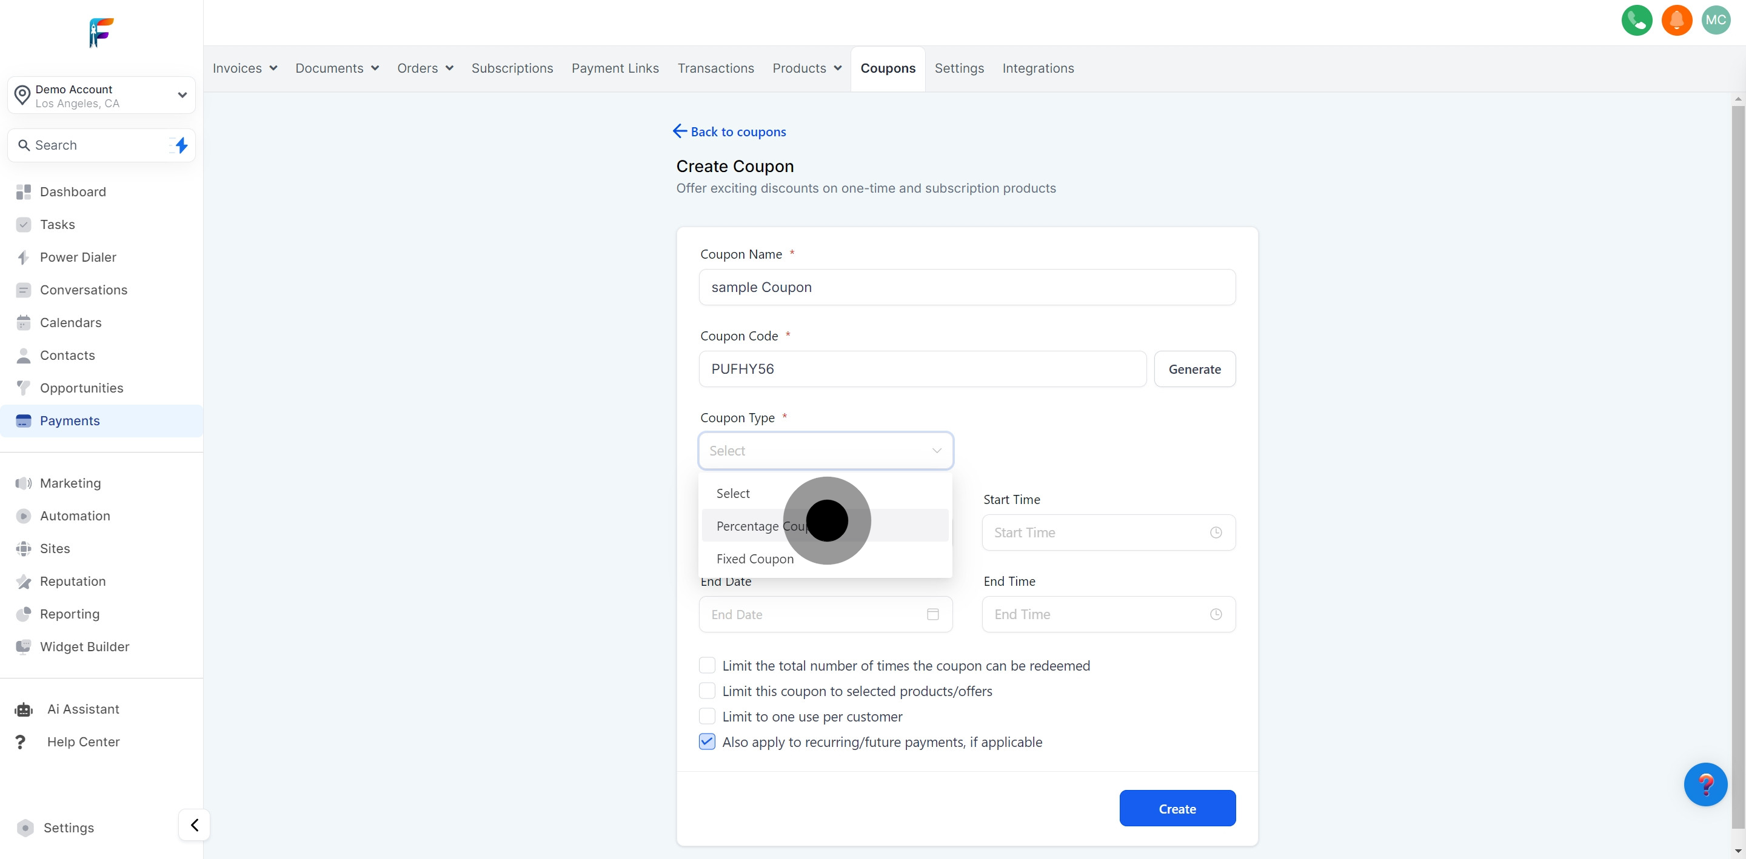Viewport: 1746px width, 859px height.
Task: Expand the Demo Account location switcher
Action: pyautogui.click(x=102, y=96)
